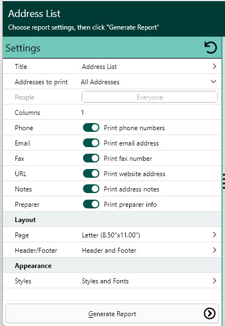This screenshot has height=326, width=225.
Task: Click the Email row label
Action: pyautogui.click(x=22, y=143)
